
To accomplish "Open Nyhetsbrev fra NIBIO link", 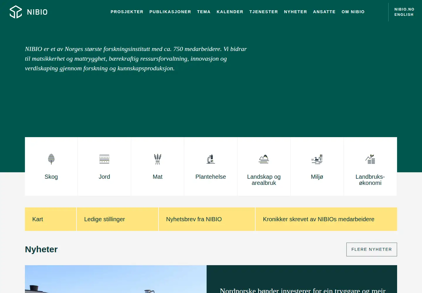I will point(207,219).
